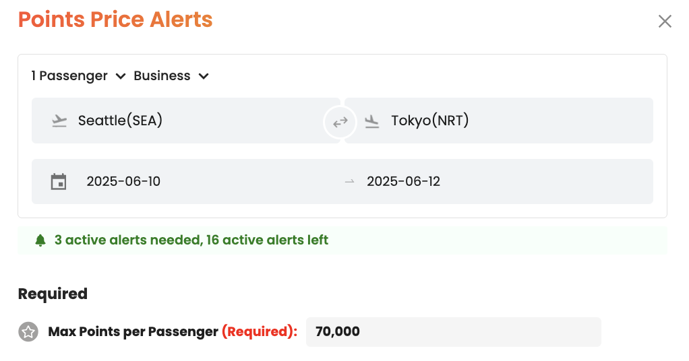The height and width of the screenshot is (361, 689).
Task: Click the red (Required) indicator text
Action: coord(260,332)
